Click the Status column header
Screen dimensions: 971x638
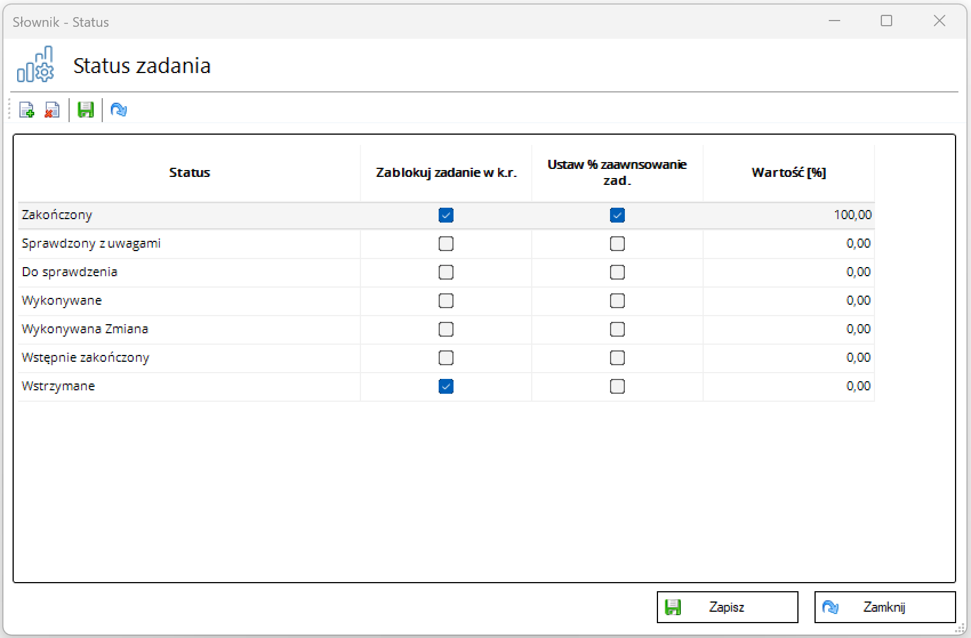pyautogui.click(x=189, y=172)
